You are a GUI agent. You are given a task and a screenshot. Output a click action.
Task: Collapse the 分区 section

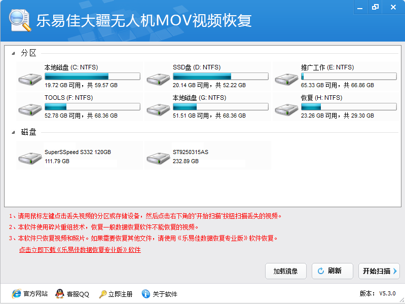click(13, 54)
